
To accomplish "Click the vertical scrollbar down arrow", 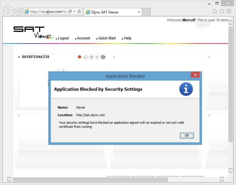I will point(230,170).
